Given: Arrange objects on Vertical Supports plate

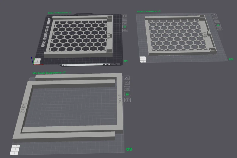Looking at the screenshot, I should click(x=127, y=88).
